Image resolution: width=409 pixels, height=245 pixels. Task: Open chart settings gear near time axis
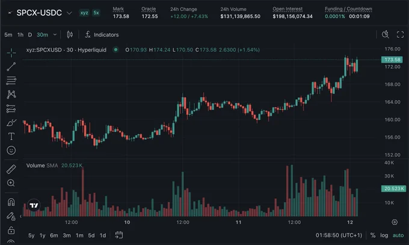tap(395, 222)
